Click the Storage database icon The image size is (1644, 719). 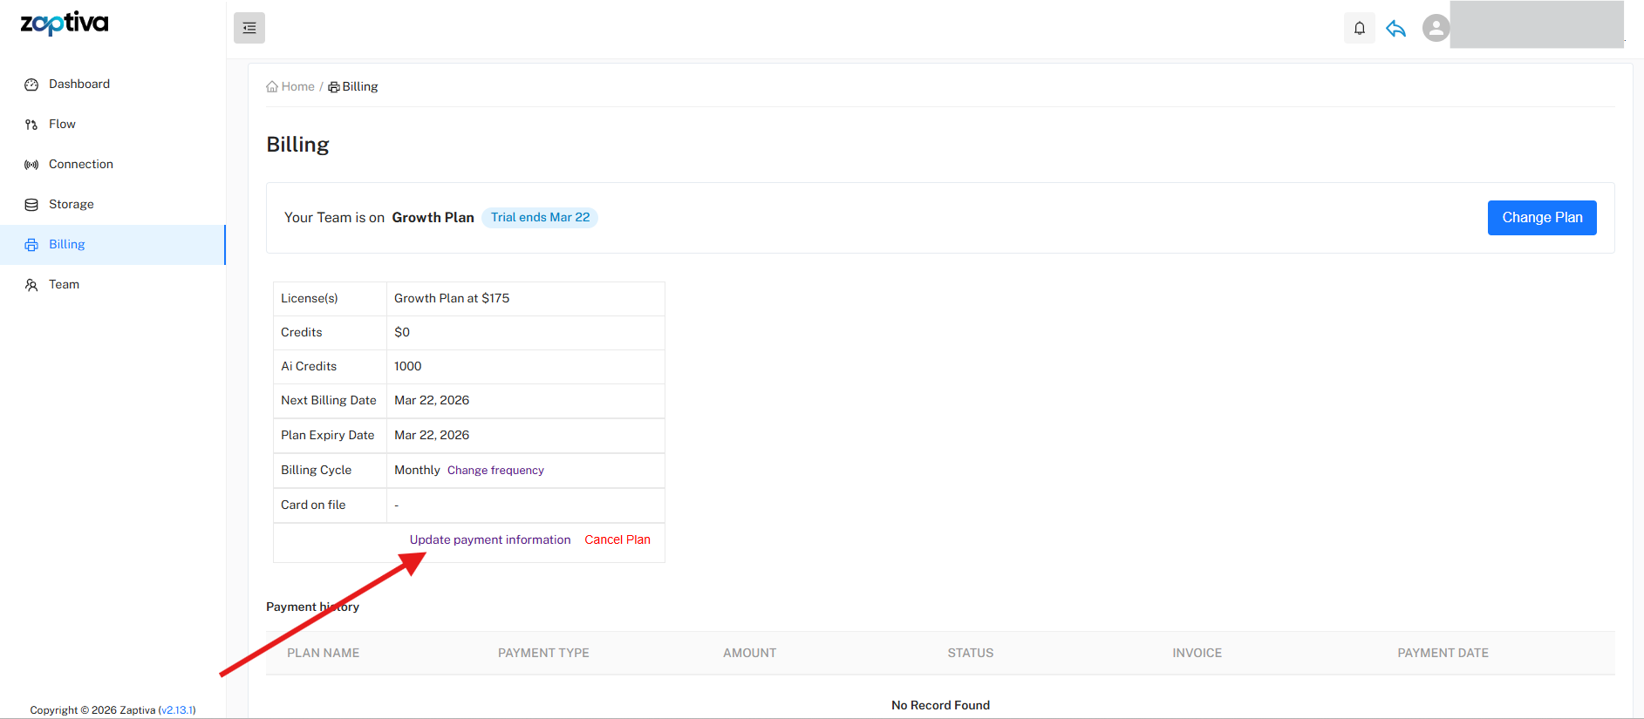(x=31, y=205)
